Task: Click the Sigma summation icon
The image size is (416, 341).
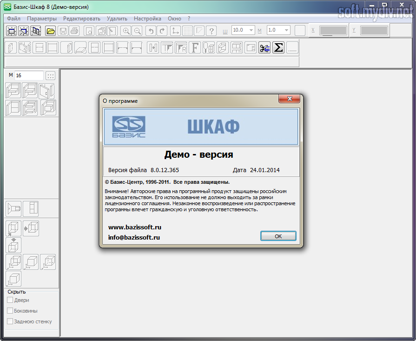Action: click(278, 47)
